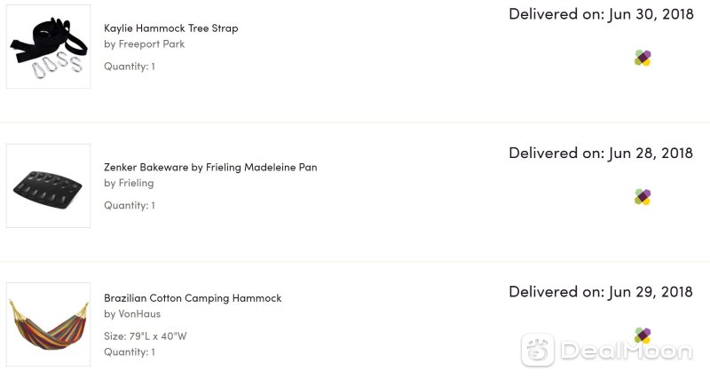Click Delivered on Jun 30, 2018 status

pyautogui.click(x=602, y=14)
